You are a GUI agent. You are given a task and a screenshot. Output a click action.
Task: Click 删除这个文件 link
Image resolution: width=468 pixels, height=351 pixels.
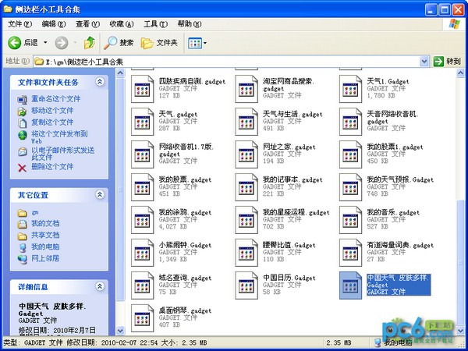52,167
